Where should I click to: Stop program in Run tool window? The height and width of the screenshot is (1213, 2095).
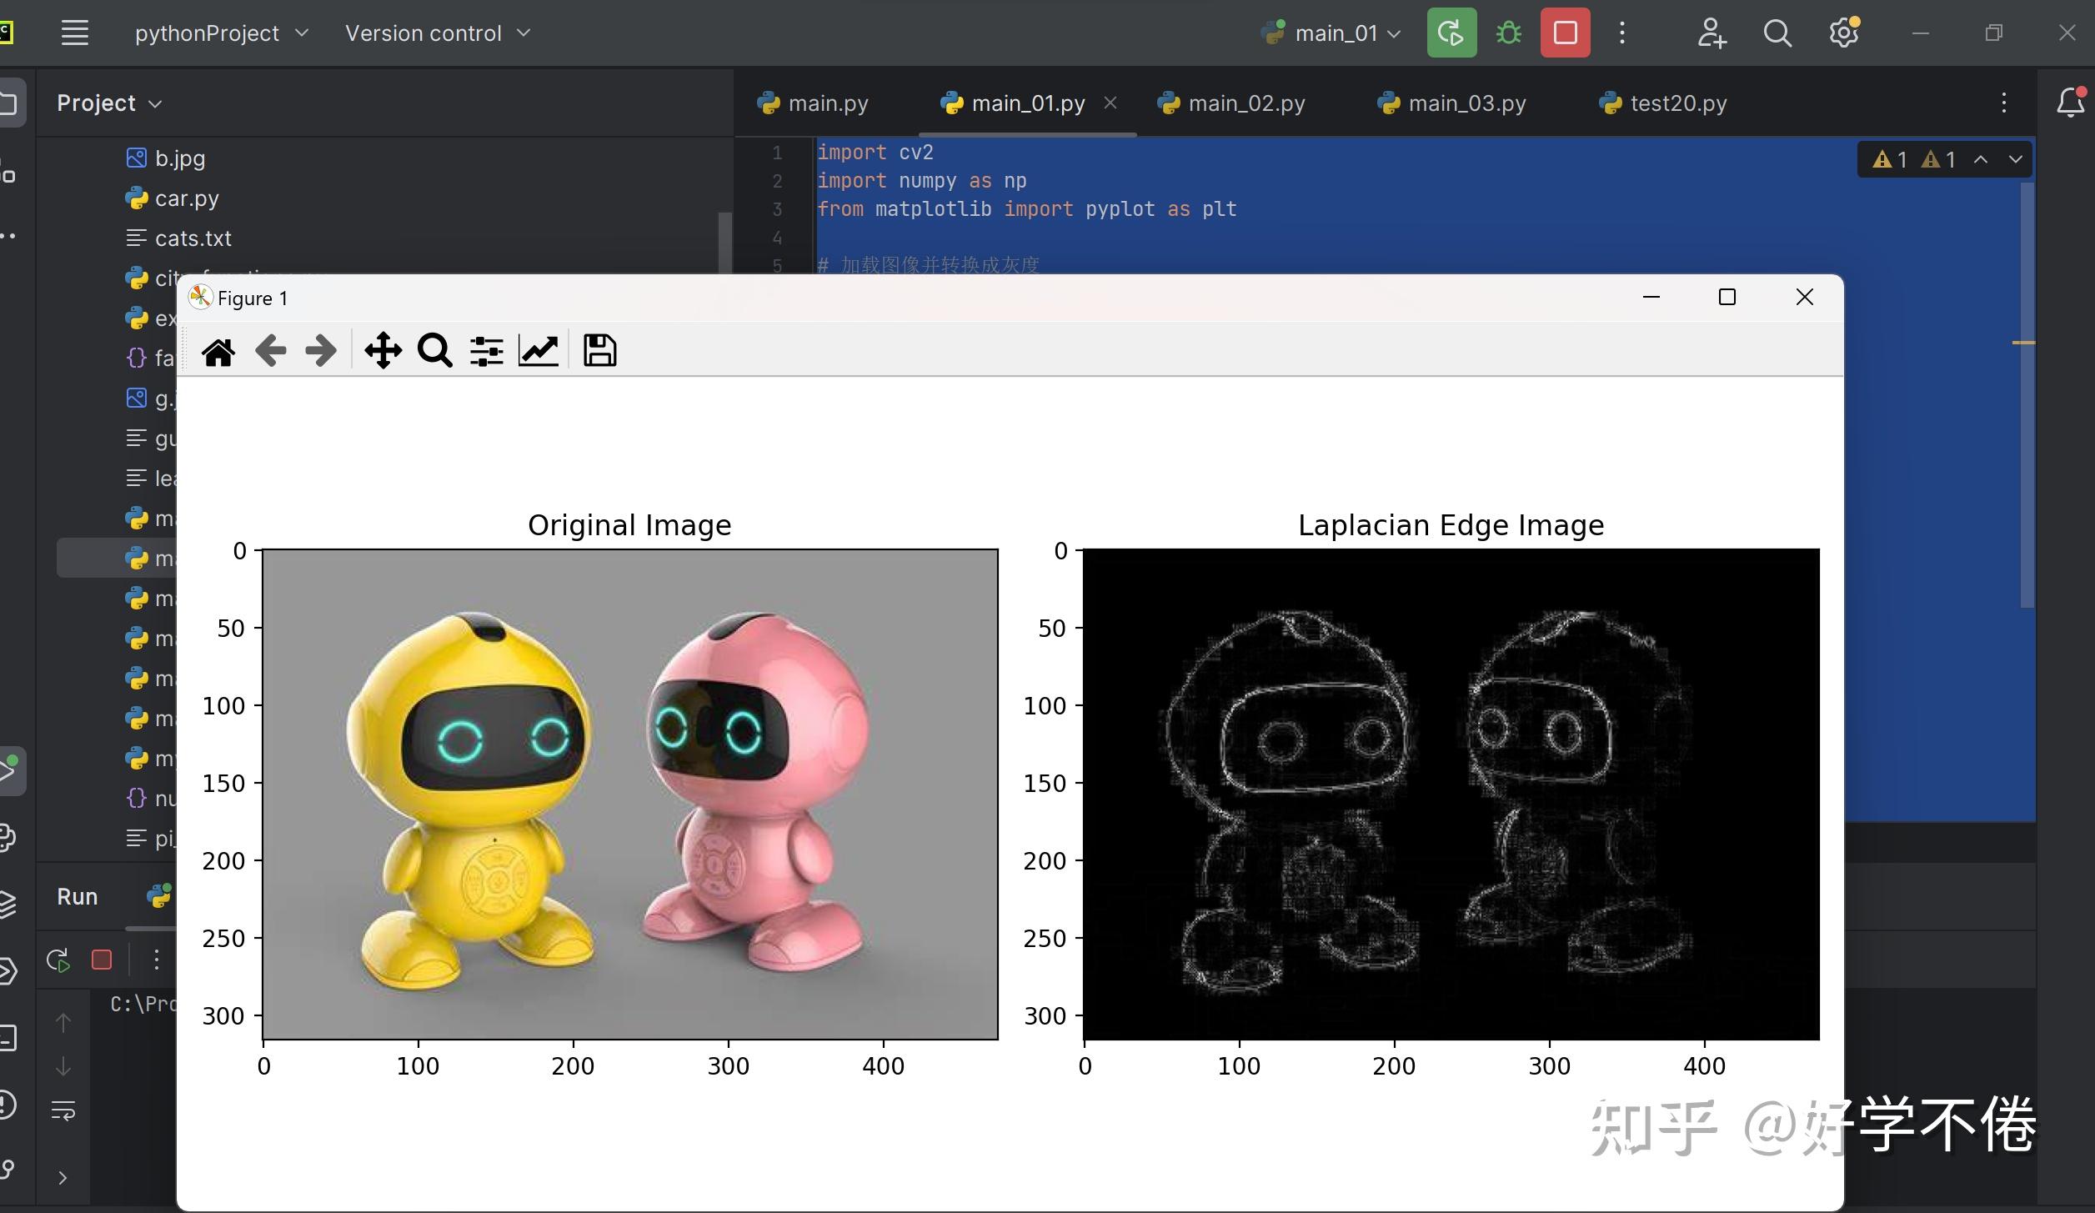point(102,960)
